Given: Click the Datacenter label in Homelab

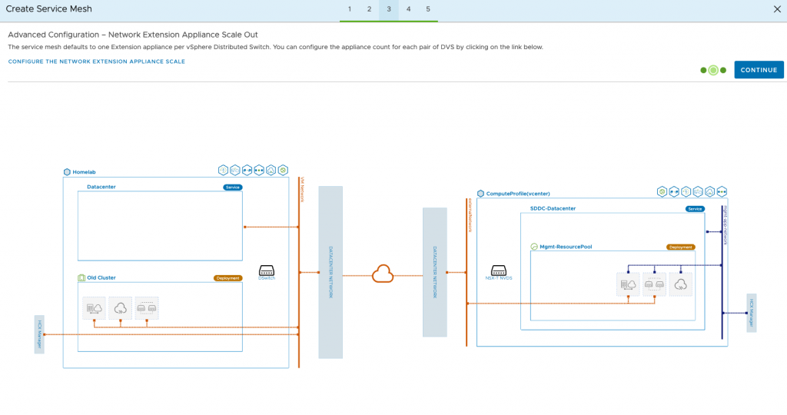Looking at the screenshot, I should [101, 187].
